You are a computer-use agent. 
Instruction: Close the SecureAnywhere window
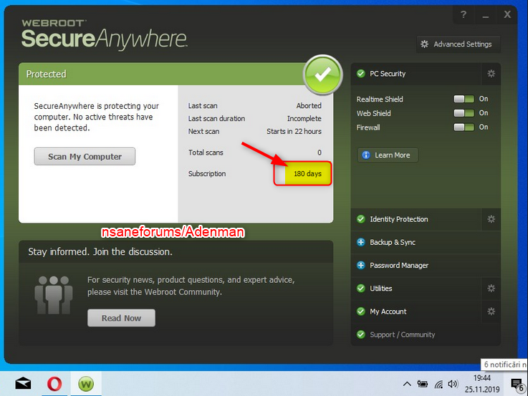point(507,14)
